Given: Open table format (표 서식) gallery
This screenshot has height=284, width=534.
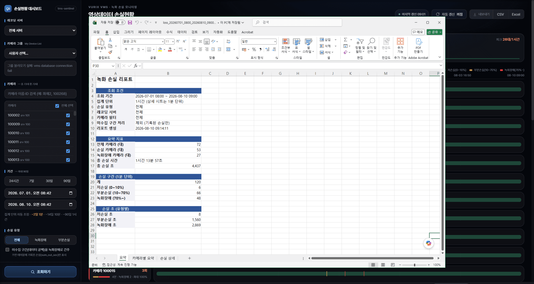Looking at the screenshot, I should click(x=296, y=46).
